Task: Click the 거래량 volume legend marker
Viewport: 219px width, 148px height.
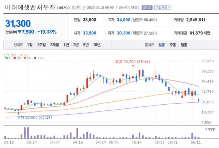Action: (206, 129)
